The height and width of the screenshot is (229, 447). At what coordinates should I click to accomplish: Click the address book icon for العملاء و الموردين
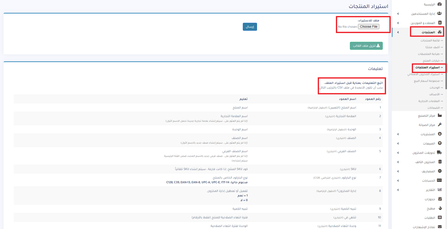tap(440, 23)
